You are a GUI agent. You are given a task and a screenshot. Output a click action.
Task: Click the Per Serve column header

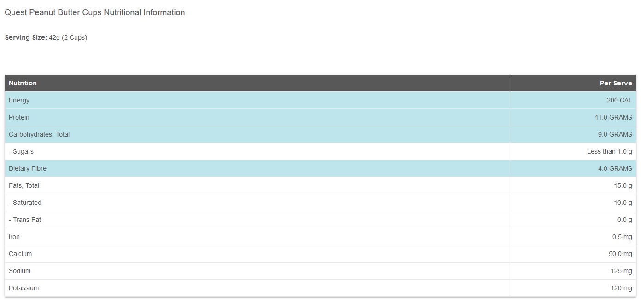[x=616, y=83]
